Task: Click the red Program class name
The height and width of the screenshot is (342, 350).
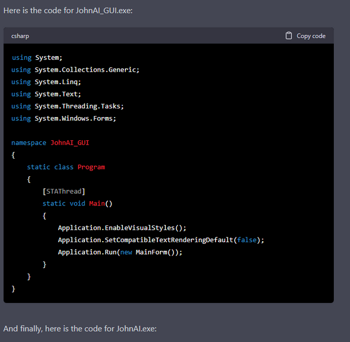Action: (x=91, y=167)
